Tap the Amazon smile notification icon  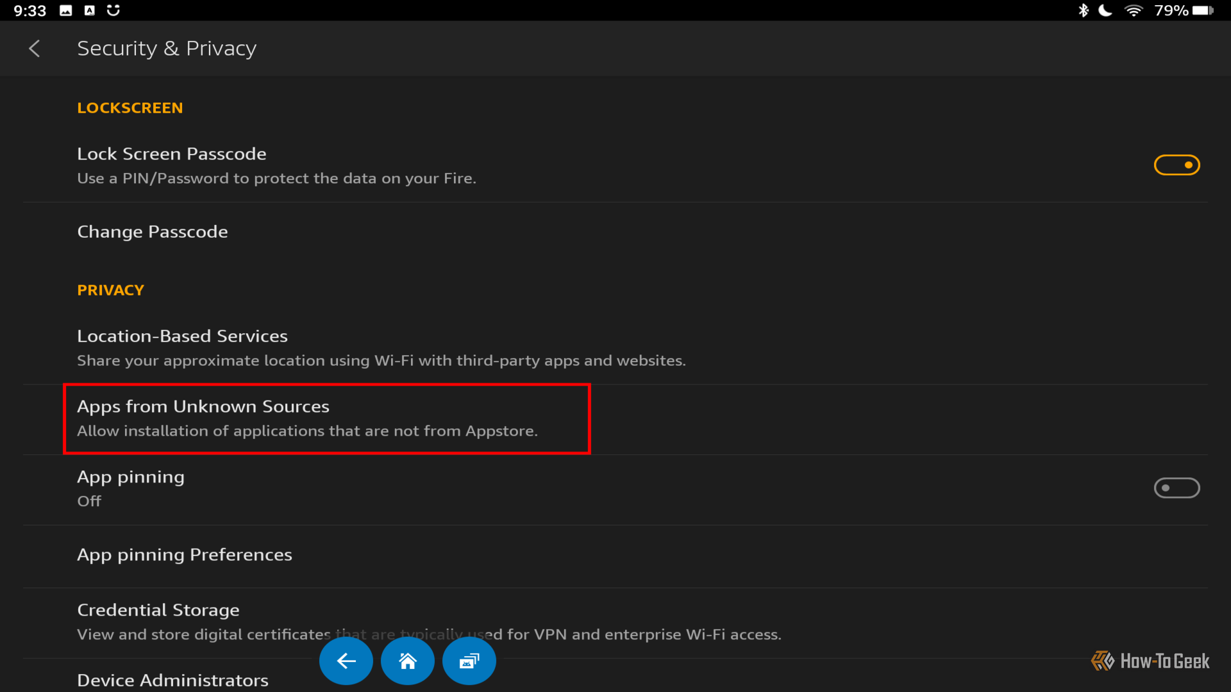[x=113, y=10]
